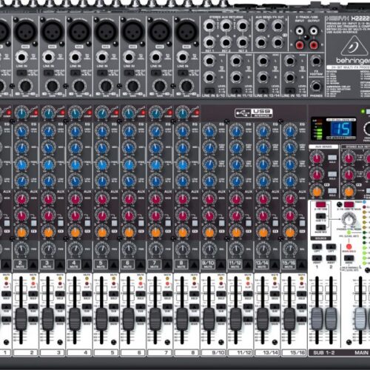This screenshot has width=370, height=370.
Task: Click the channel 2 XLR mic input
Action: tap(25, 32)
